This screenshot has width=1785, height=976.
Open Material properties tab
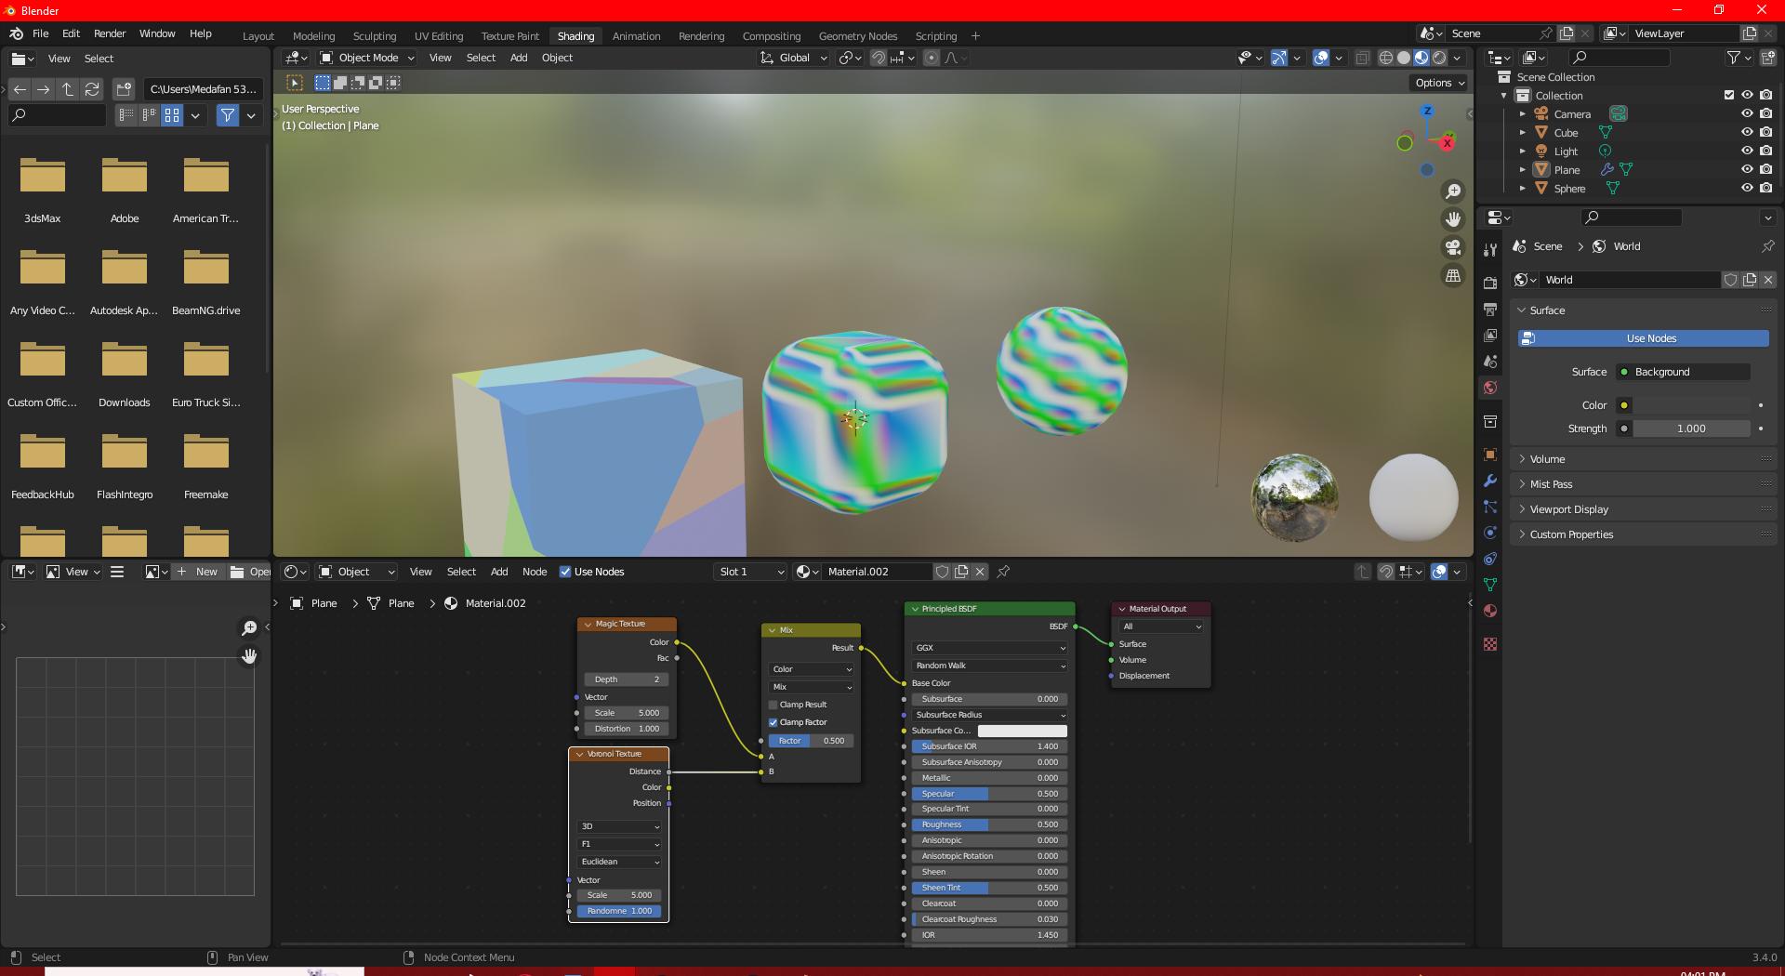pos(1490,611)
